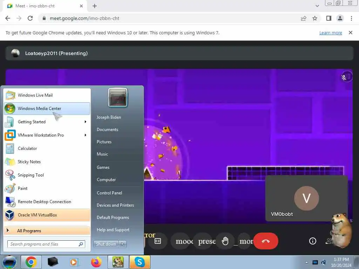359x269 pixels.
Task: Click the user account picture in Start menu
Action: [x=118, y=97]
